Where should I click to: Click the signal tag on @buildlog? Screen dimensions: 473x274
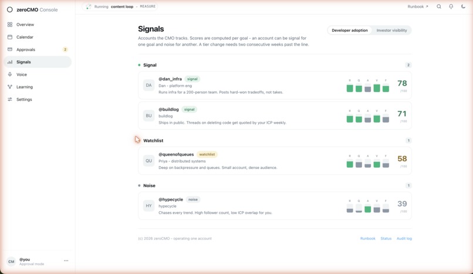click(189, 109)
